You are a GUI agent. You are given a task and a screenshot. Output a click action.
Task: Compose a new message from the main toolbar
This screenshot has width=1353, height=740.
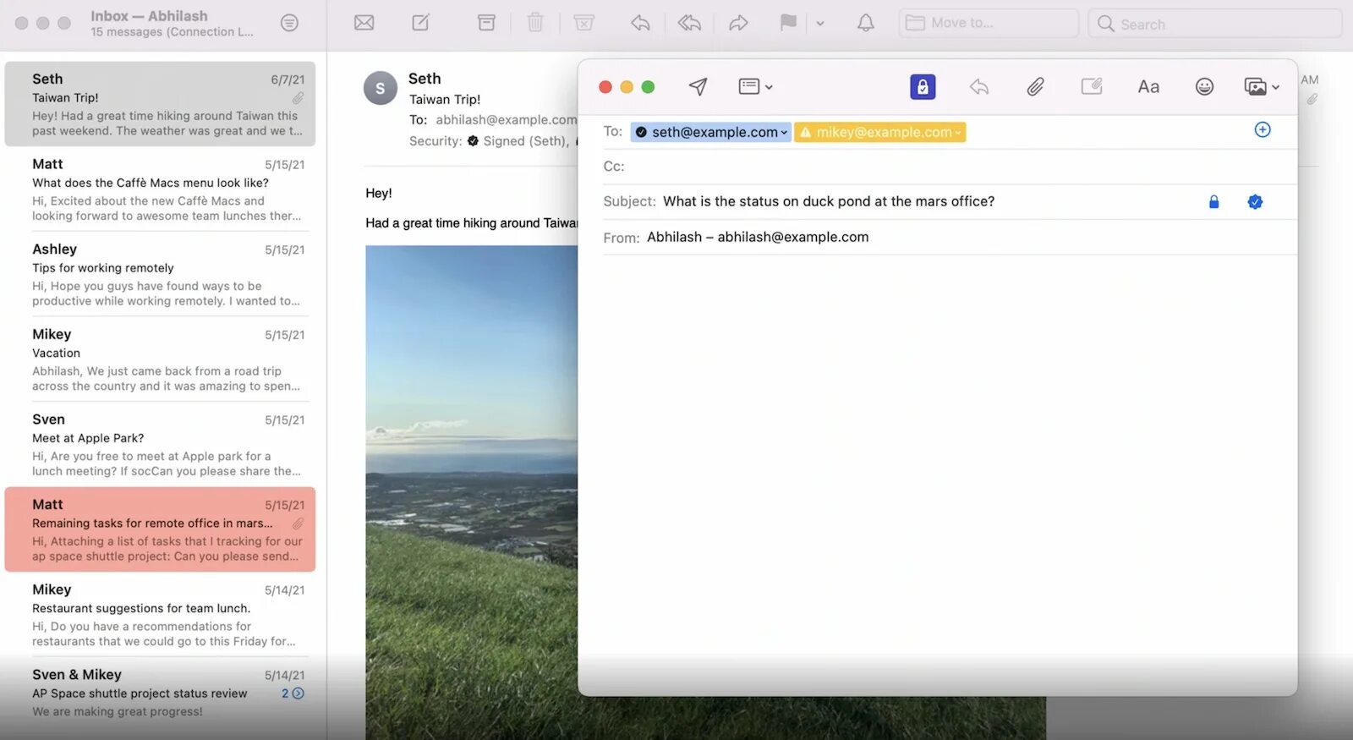click(x=420, y=23)
